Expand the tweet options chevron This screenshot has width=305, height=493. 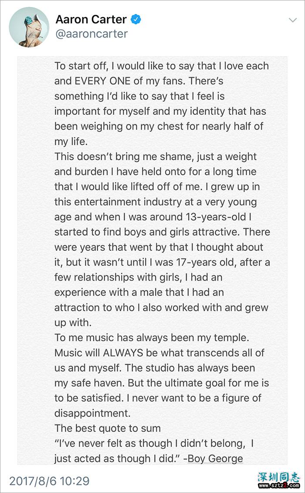[292, 20]
